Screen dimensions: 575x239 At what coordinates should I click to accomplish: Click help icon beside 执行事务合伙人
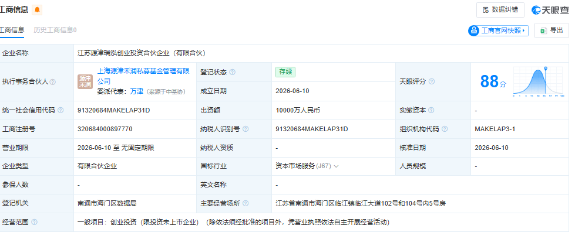[x=53, y=82]
